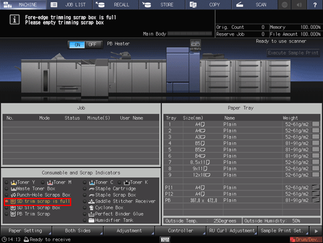Select the Waste Toner Box indicator light

coord(6,189)
